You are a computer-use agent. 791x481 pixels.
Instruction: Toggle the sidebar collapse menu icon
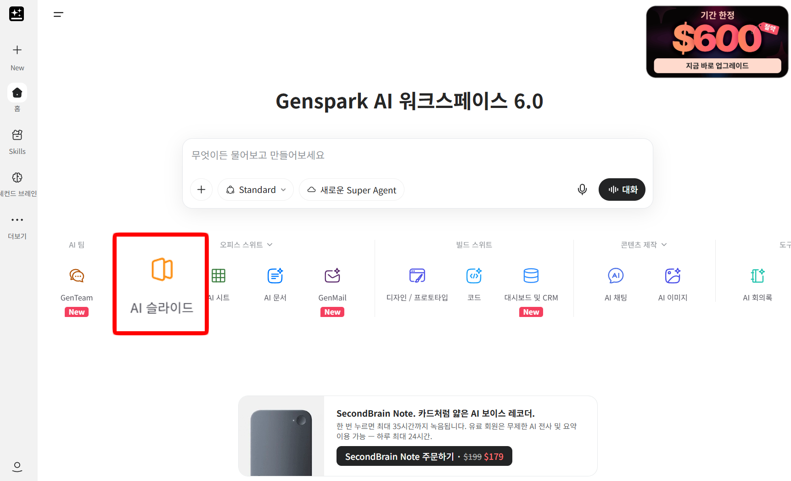coord(58,14)
